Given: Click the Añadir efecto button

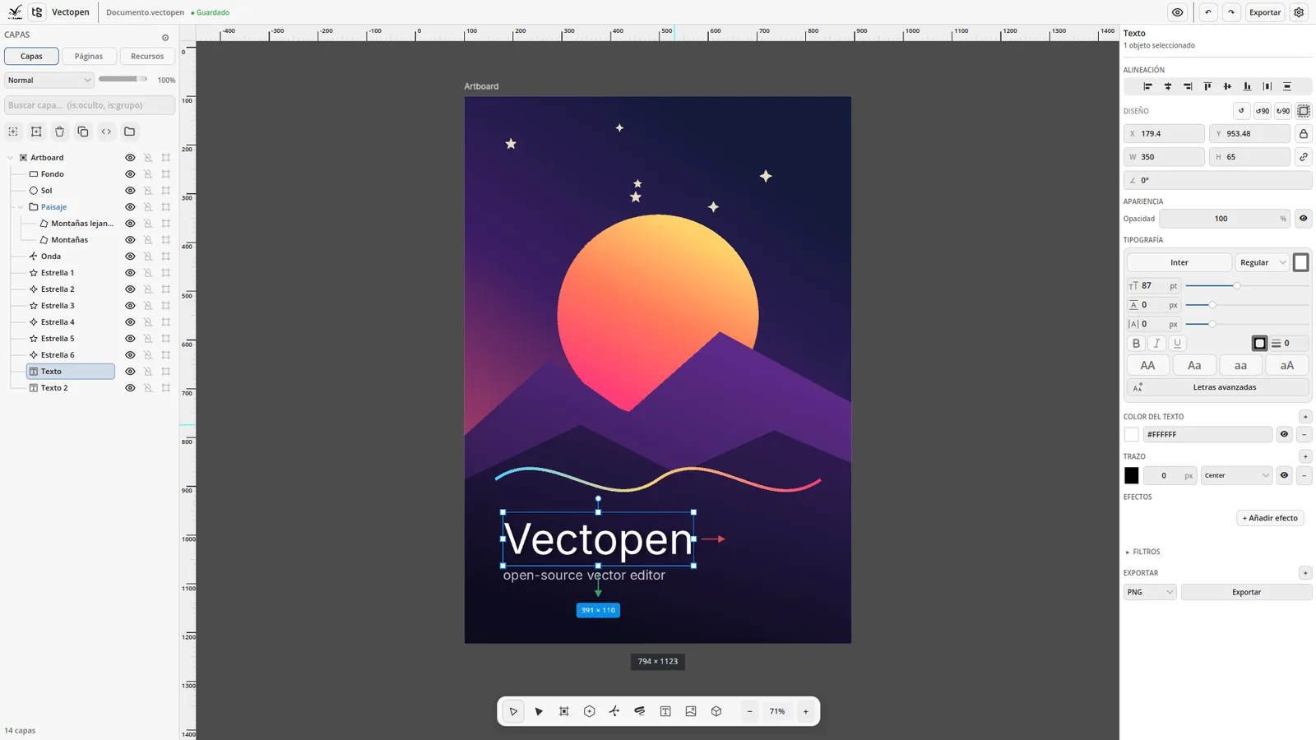Looking at the screenshot, I should coord(1270,518).
